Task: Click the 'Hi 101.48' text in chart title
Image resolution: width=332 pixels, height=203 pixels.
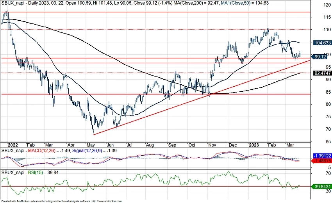Action: (102, 3)
